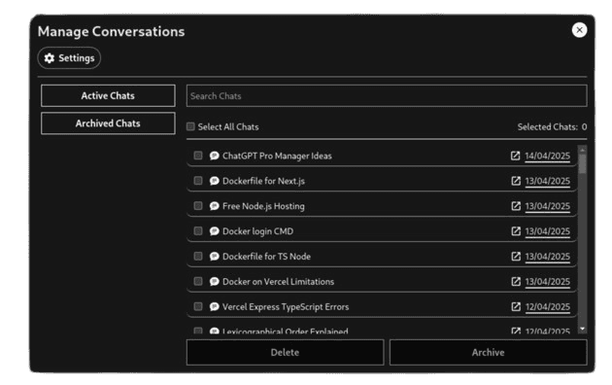The image size is (612, 385).
Task: Check the Dockerfile for Next.js checkbox
Action: click(x=198, y=181)
